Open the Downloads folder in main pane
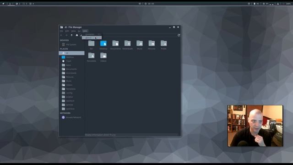Viewport: 293px width, 165px height. click(x=128, y=45)
